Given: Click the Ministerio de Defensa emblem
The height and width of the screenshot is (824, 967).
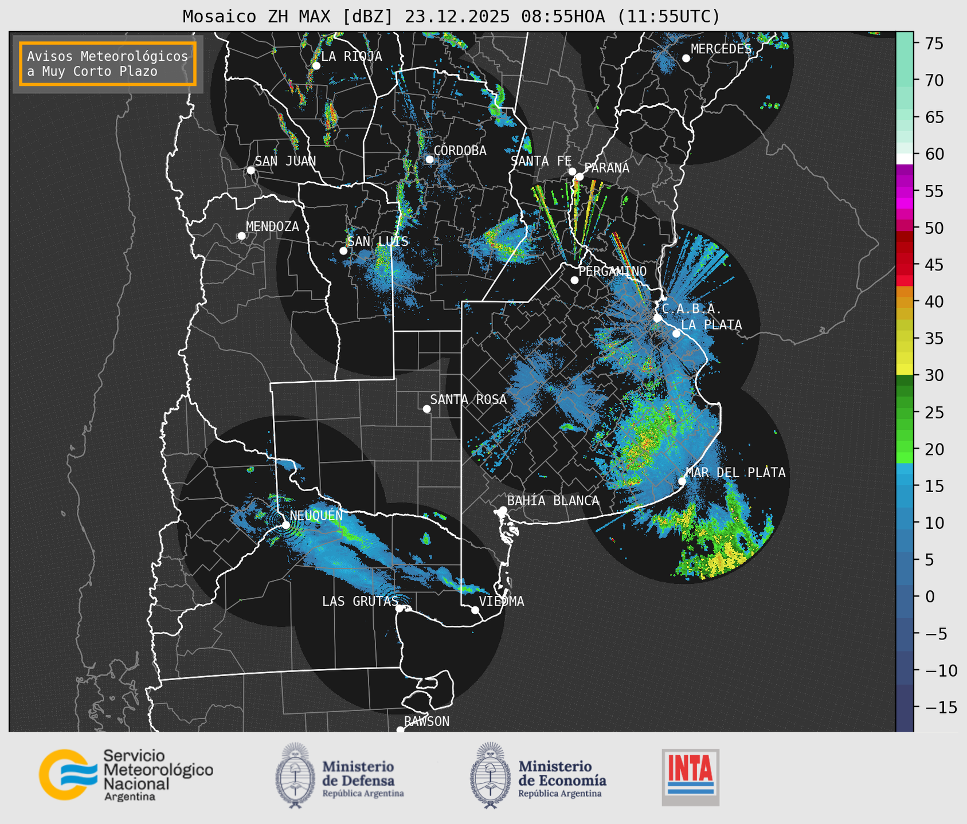Looking at the screenshot, I should 295,775.
